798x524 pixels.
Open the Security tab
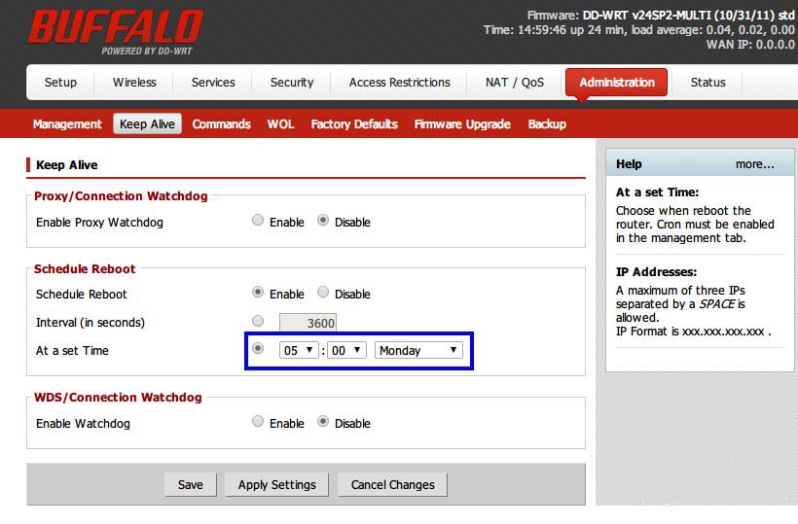292,83
